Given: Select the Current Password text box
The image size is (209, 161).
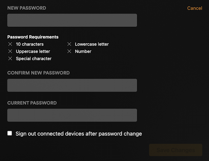Looking at the screenshot, I should 72,115.
